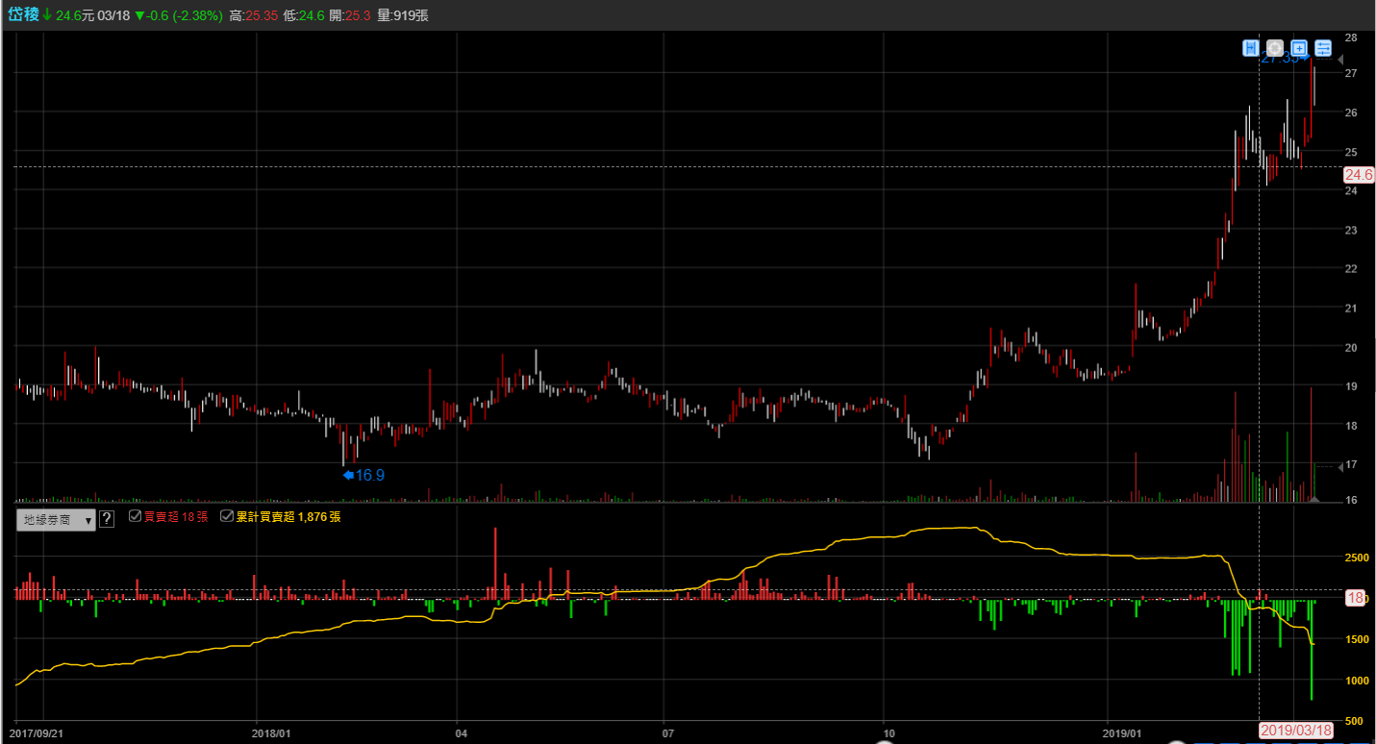Click the 2019/01 date axis label

click(x=1122, y=732)
